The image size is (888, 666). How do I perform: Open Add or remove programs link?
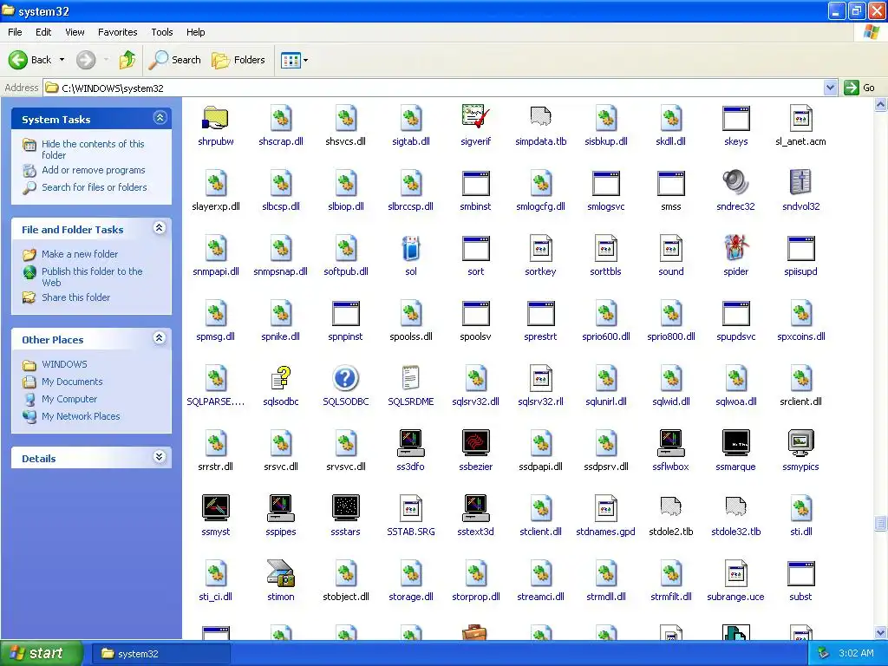[x=94, y=170]
